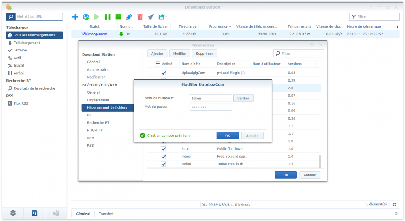This screenshot has width=405, height=221.
Task: Open Résultats de la recherche
Action: tap(34, 88)
